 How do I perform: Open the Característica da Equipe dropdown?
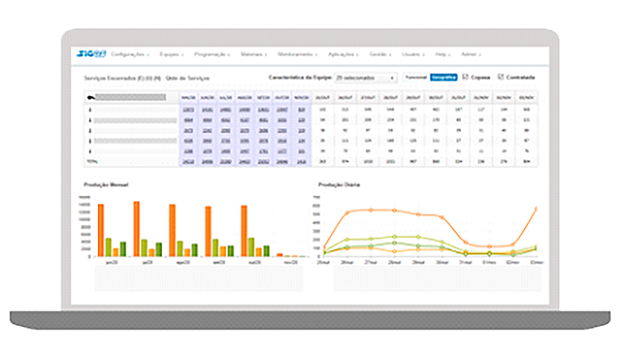click(x=366, y=78)
